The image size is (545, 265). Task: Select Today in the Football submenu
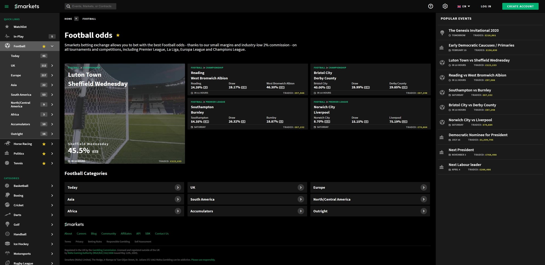(x=15, y=56)
